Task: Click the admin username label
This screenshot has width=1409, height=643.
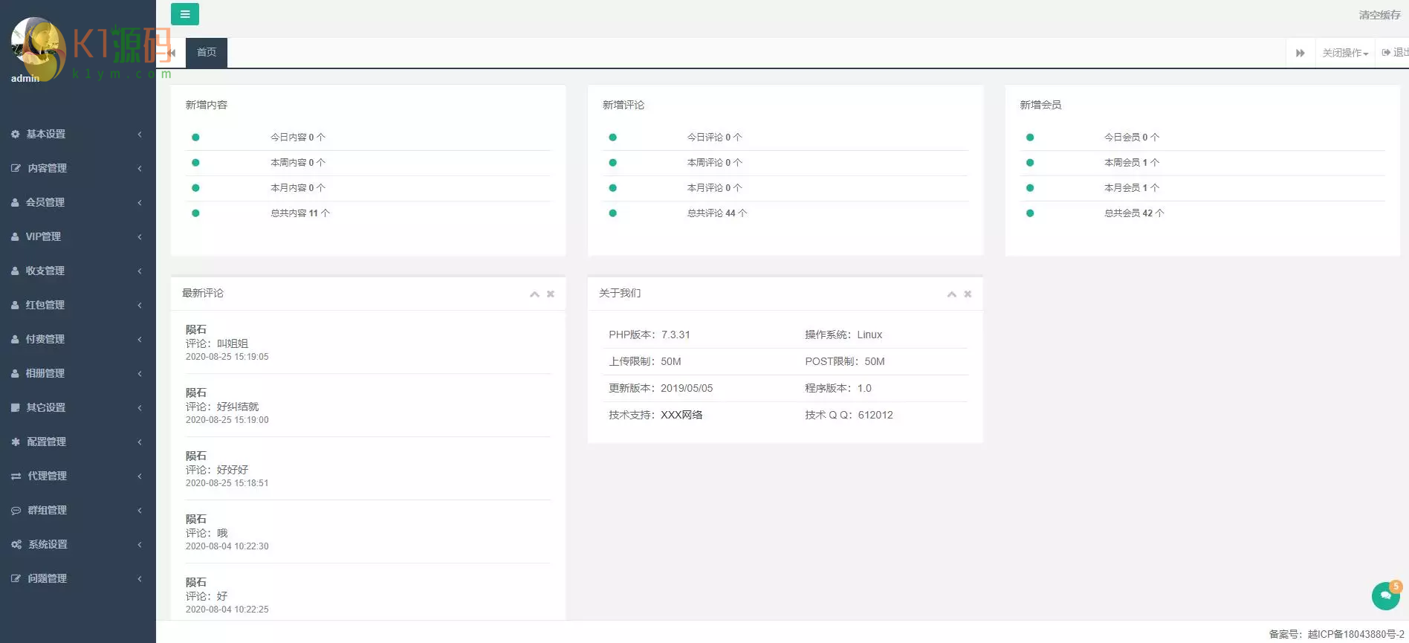Action: click(25, 78)
